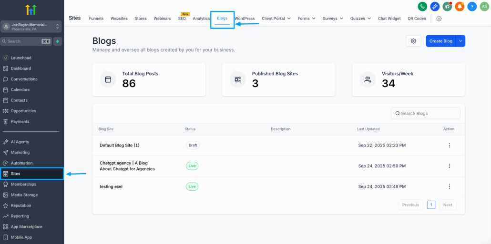Open three-dot menu for testing exel row
The height and width of the screenshot is (244, 491).
449,186
